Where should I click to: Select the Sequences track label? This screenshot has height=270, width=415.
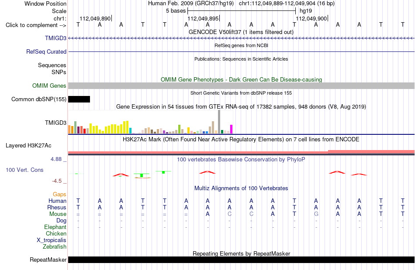(x=52, y=65)
